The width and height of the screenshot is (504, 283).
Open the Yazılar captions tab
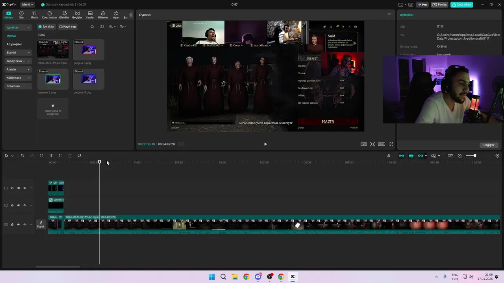[90, 15]
